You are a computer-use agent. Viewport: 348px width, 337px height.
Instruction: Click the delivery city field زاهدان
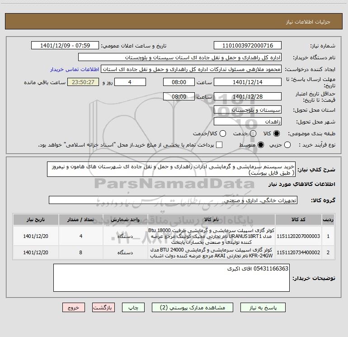point(248,122)
